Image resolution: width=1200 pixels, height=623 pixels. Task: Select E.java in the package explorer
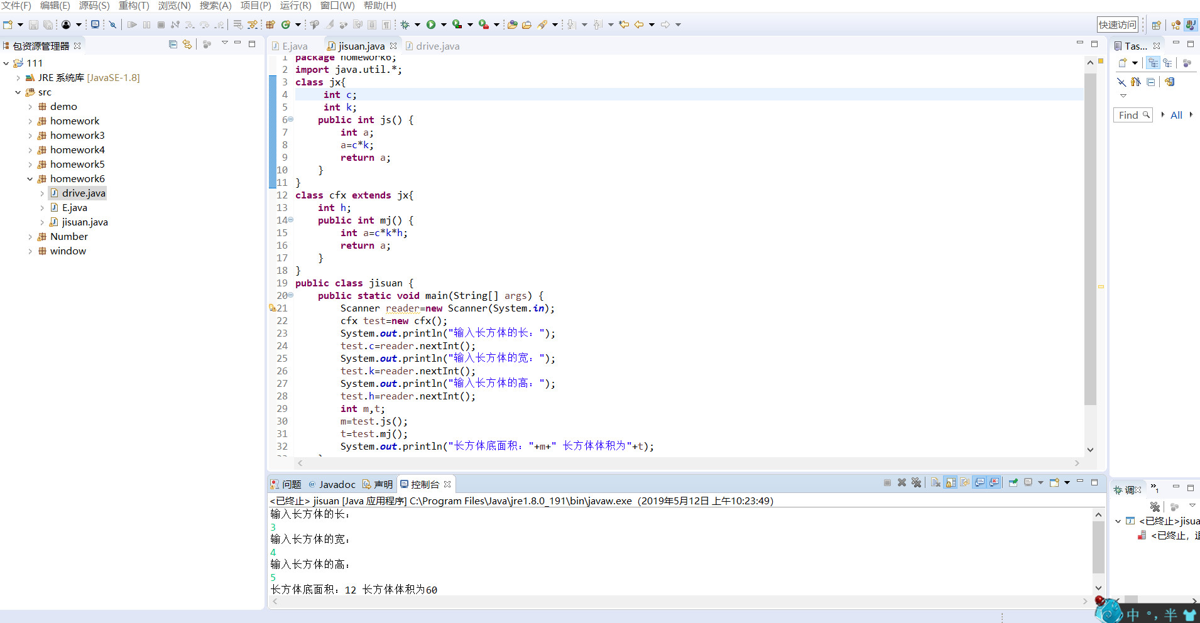coord(75,208)
